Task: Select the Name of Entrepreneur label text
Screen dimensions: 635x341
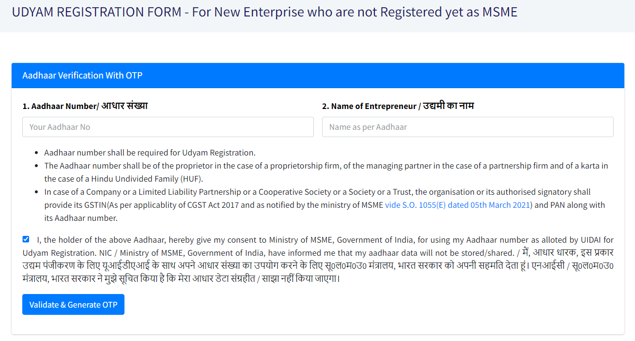Action: pos(398,105)
